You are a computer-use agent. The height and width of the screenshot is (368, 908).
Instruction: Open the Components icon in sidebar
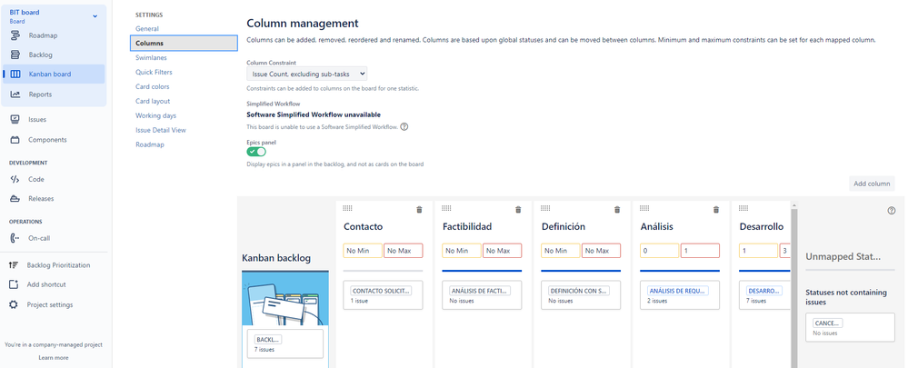15,140
